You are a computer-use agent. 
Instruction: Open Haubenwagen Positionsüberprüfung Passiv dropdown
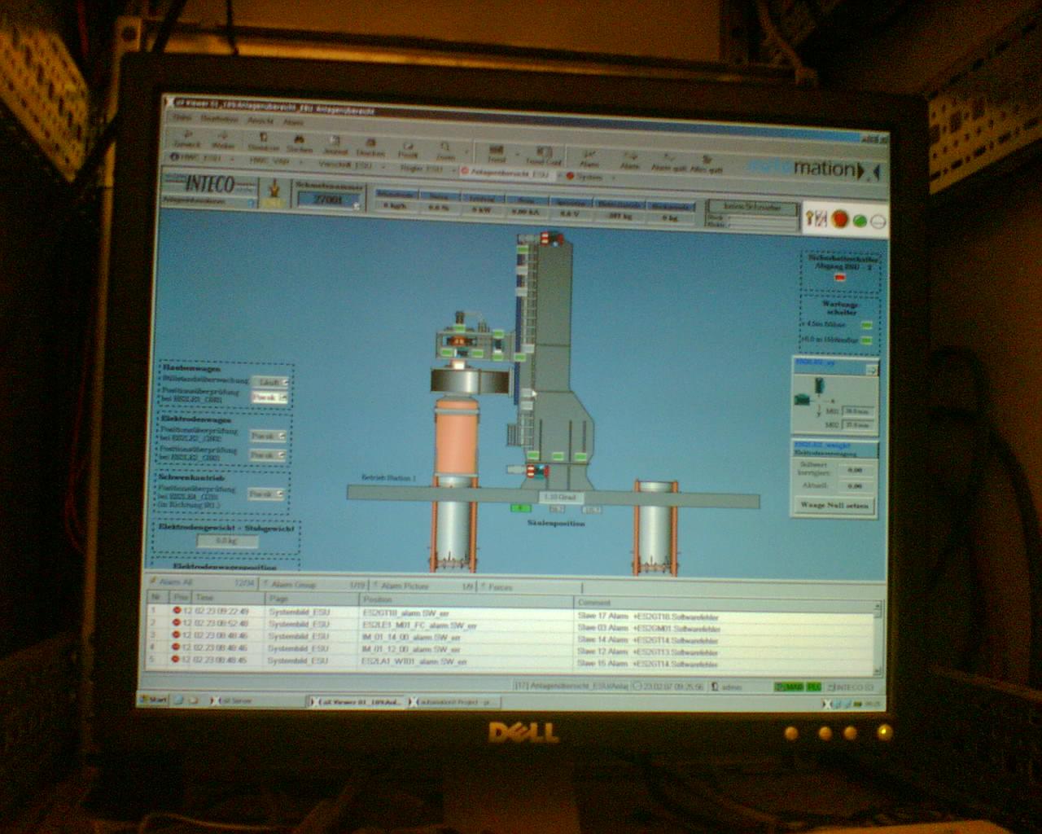click(282, 397)
